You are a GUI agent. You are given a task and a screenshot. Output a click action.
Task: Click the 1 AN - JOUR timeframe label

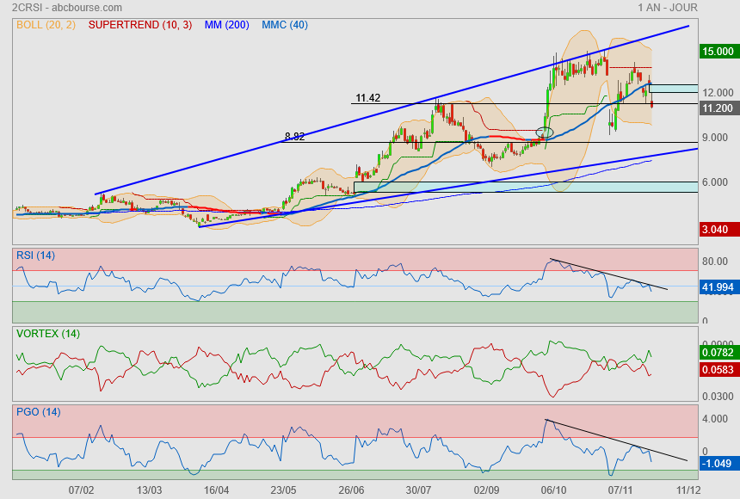(x=668, y=8)
